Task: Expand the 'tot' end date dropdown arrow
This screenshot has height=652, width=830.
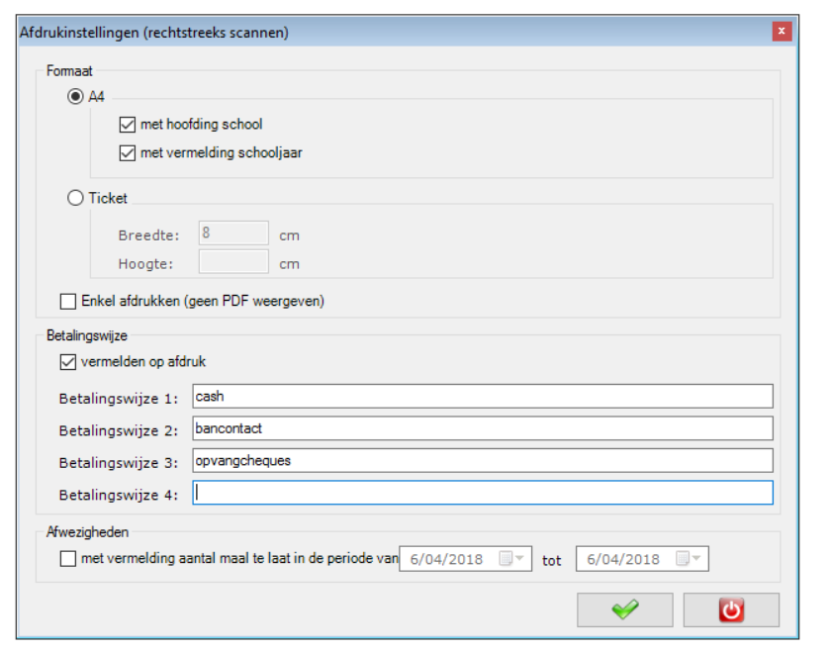Action: [696, 558]
